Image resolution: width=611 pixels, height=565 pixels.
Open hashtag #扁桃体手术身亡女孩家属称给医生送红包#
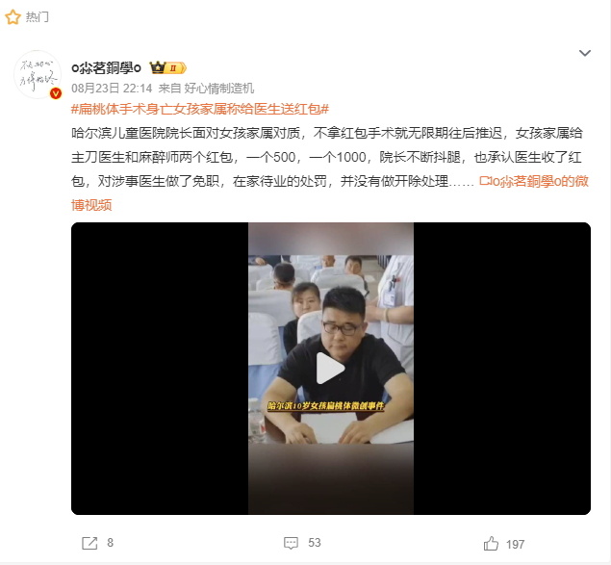click(200, 109)
